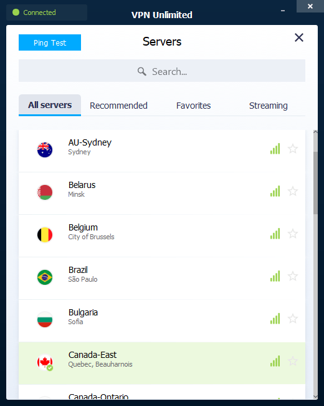This screenshot has height=406, width=324.
Task: Click the 'Minsk' city label
Action: click(76, 194)
